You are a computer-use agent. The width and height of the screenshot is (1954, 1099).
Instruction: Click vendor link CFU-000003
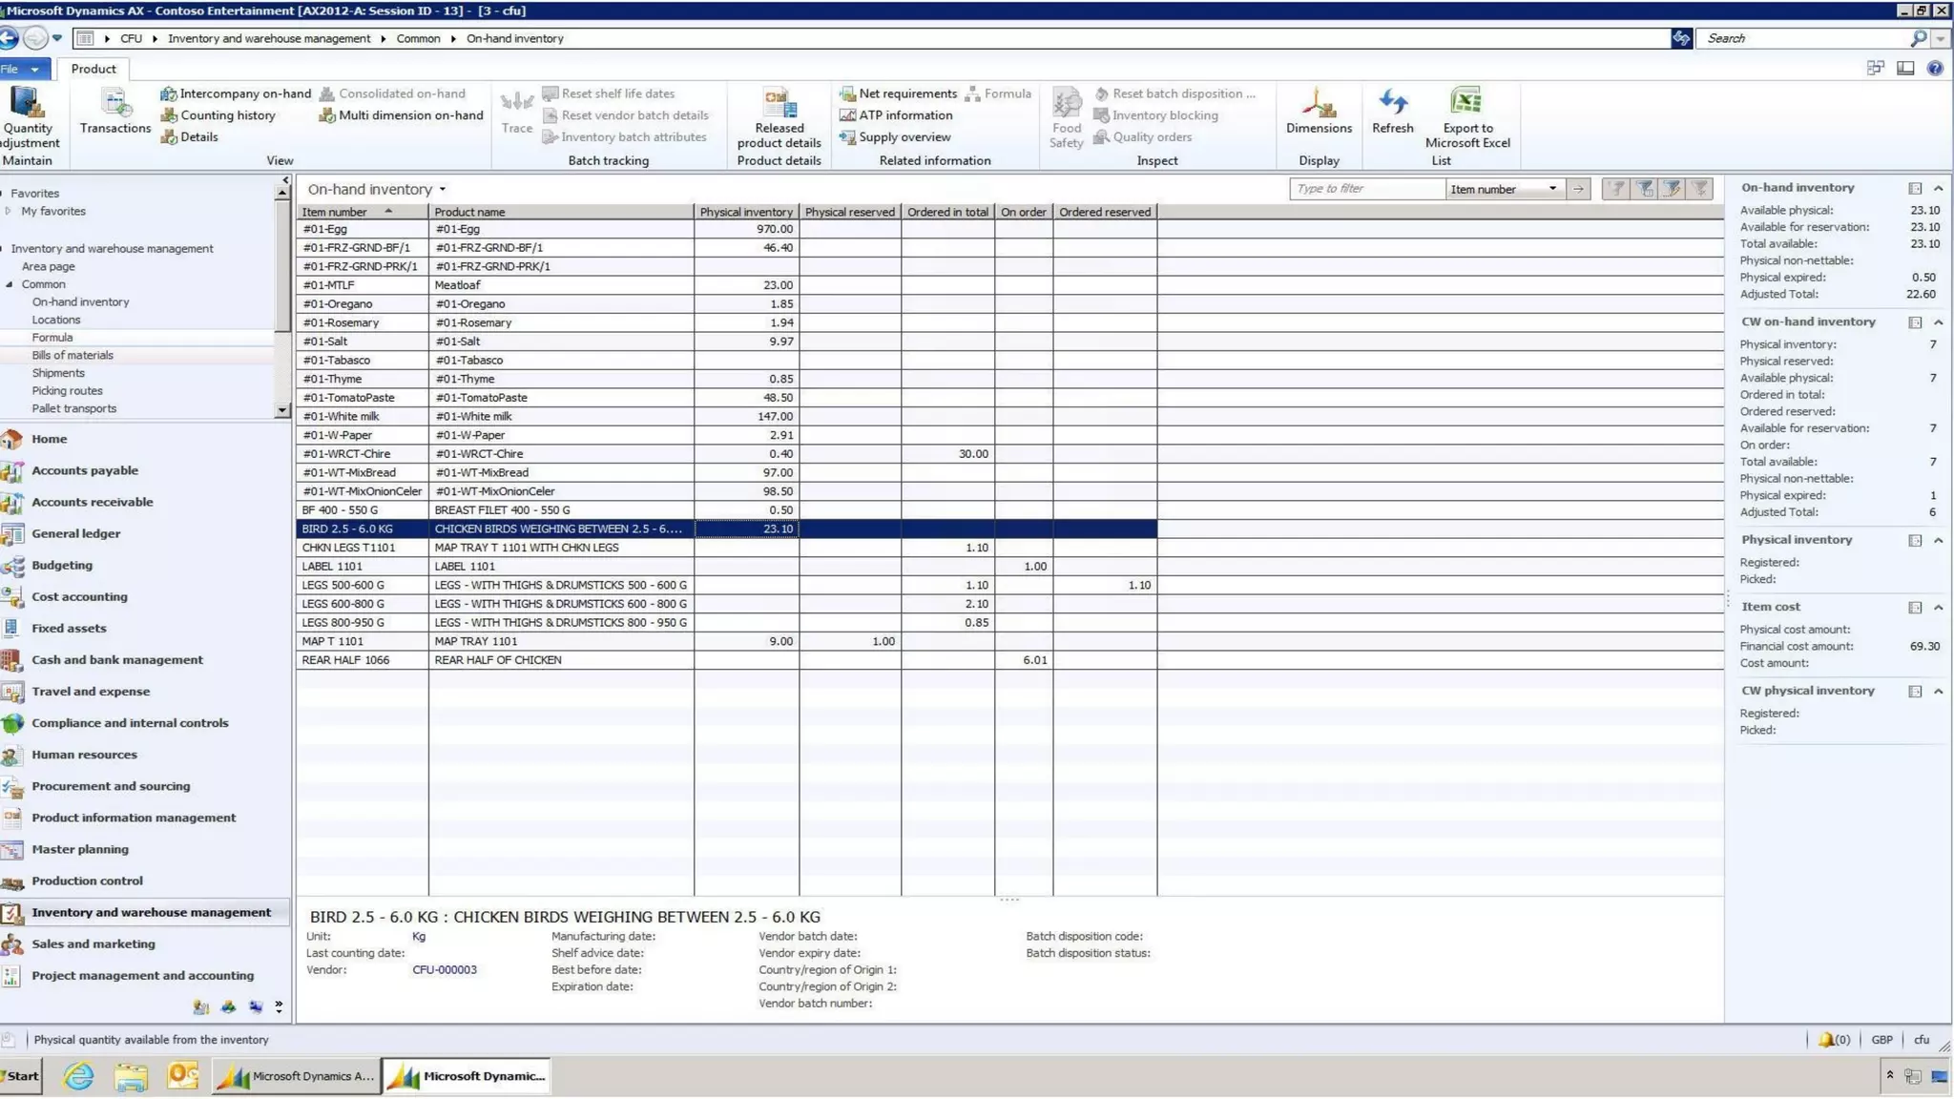pyautogui.click(x=444, y=970)
